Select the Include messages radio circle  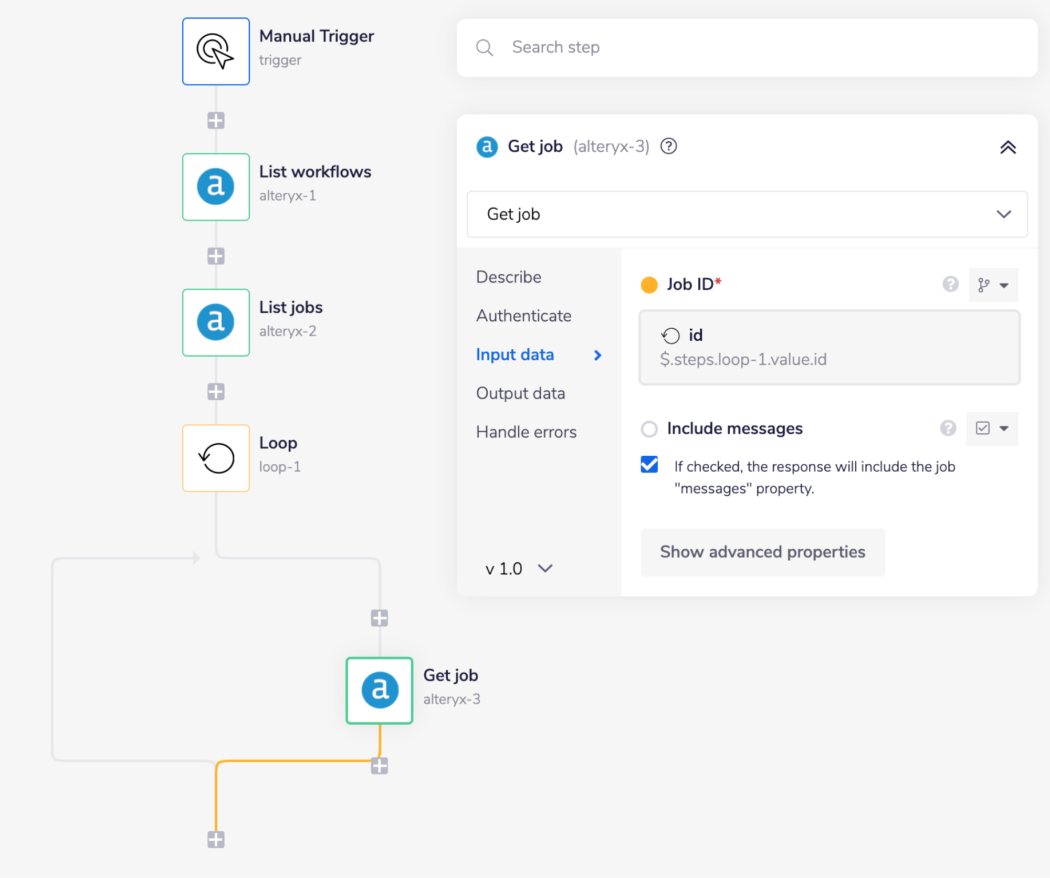pyautogui.click(x=649, y=428)
